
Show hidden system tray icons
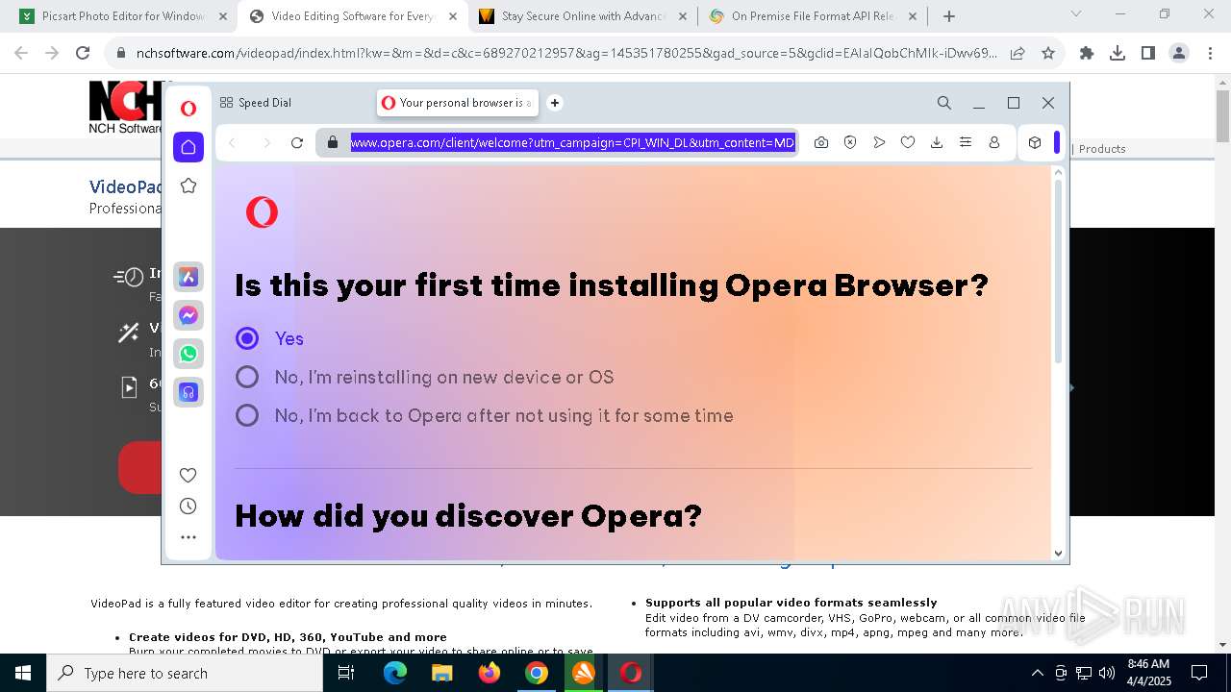pos(1037,673)
